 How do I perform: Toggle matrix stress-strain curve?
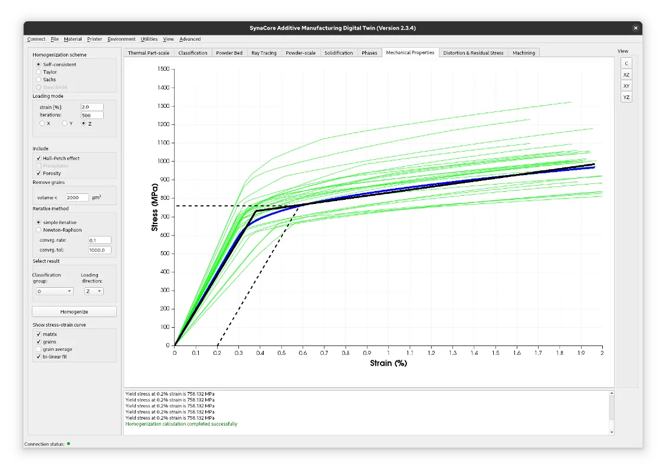39,334
